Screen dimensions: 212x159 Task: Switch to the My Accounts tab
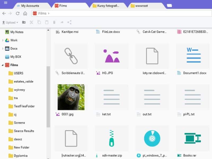coord(30,6)
